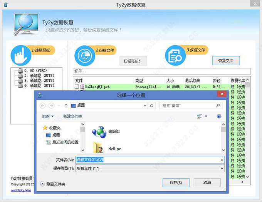The image size is (262, 202).
Task: Open the www.ty2y.com link
Action: 21,190
